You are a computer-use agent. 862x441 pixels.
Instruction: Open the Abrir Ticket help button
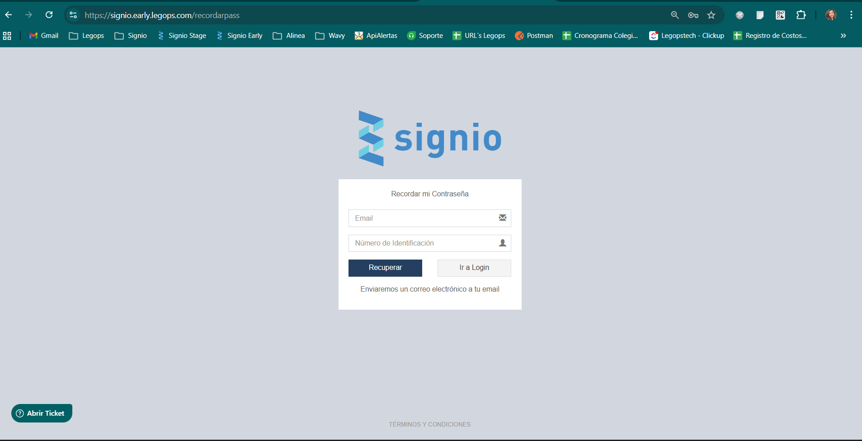coord(42,413)
